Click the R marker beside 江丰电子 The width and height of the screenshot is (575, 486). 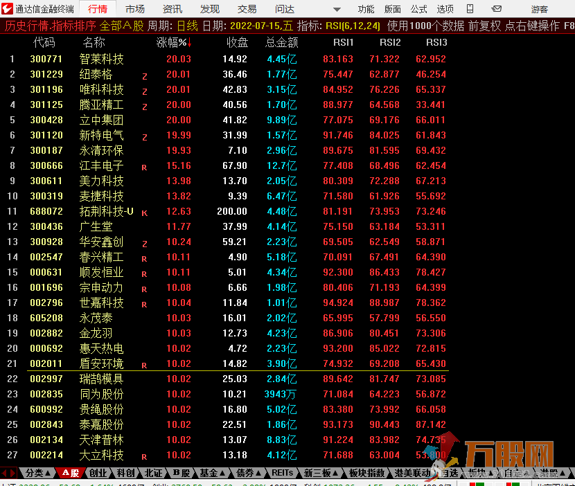click(145, 168)
